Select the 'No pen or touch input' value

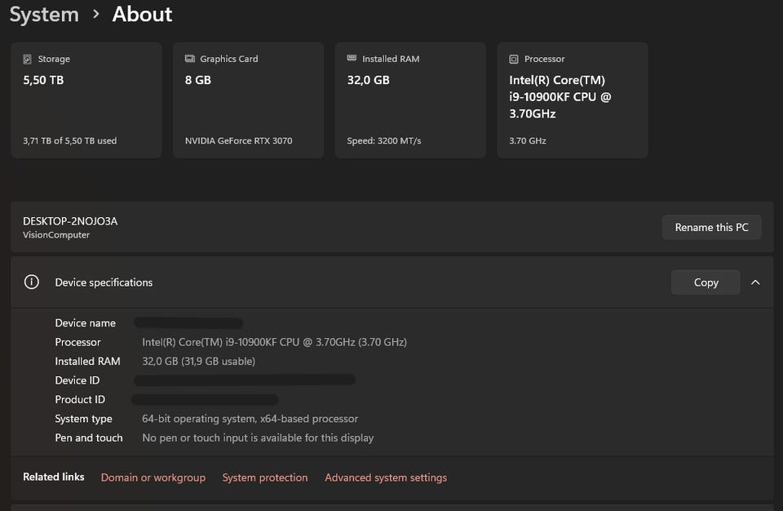pyautogui.click(x=258, y=438)
